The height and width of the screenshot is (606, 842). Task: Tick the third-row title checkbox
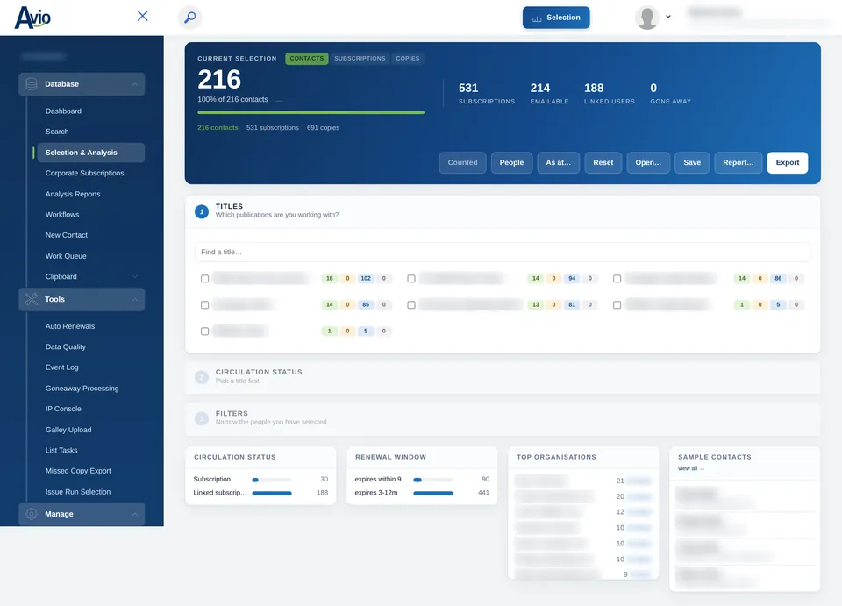pyautogui.click(x=204, y=332)
